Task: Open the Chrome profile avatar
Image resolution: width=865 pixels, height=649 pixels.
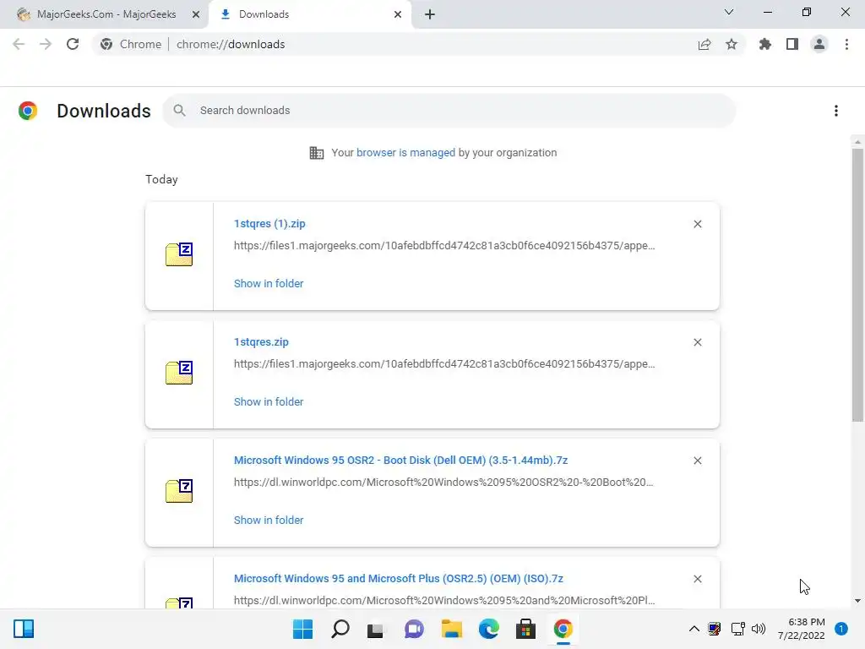Action: click(819, 44)
